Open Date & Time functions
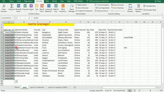 [42, 8]
